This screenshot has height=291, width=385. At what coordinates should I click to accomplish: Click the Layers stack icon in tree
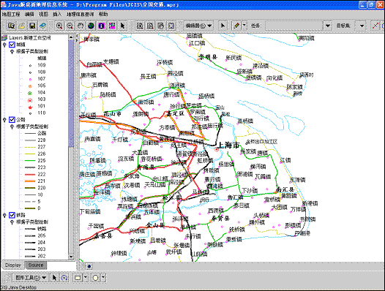(4, 38)
